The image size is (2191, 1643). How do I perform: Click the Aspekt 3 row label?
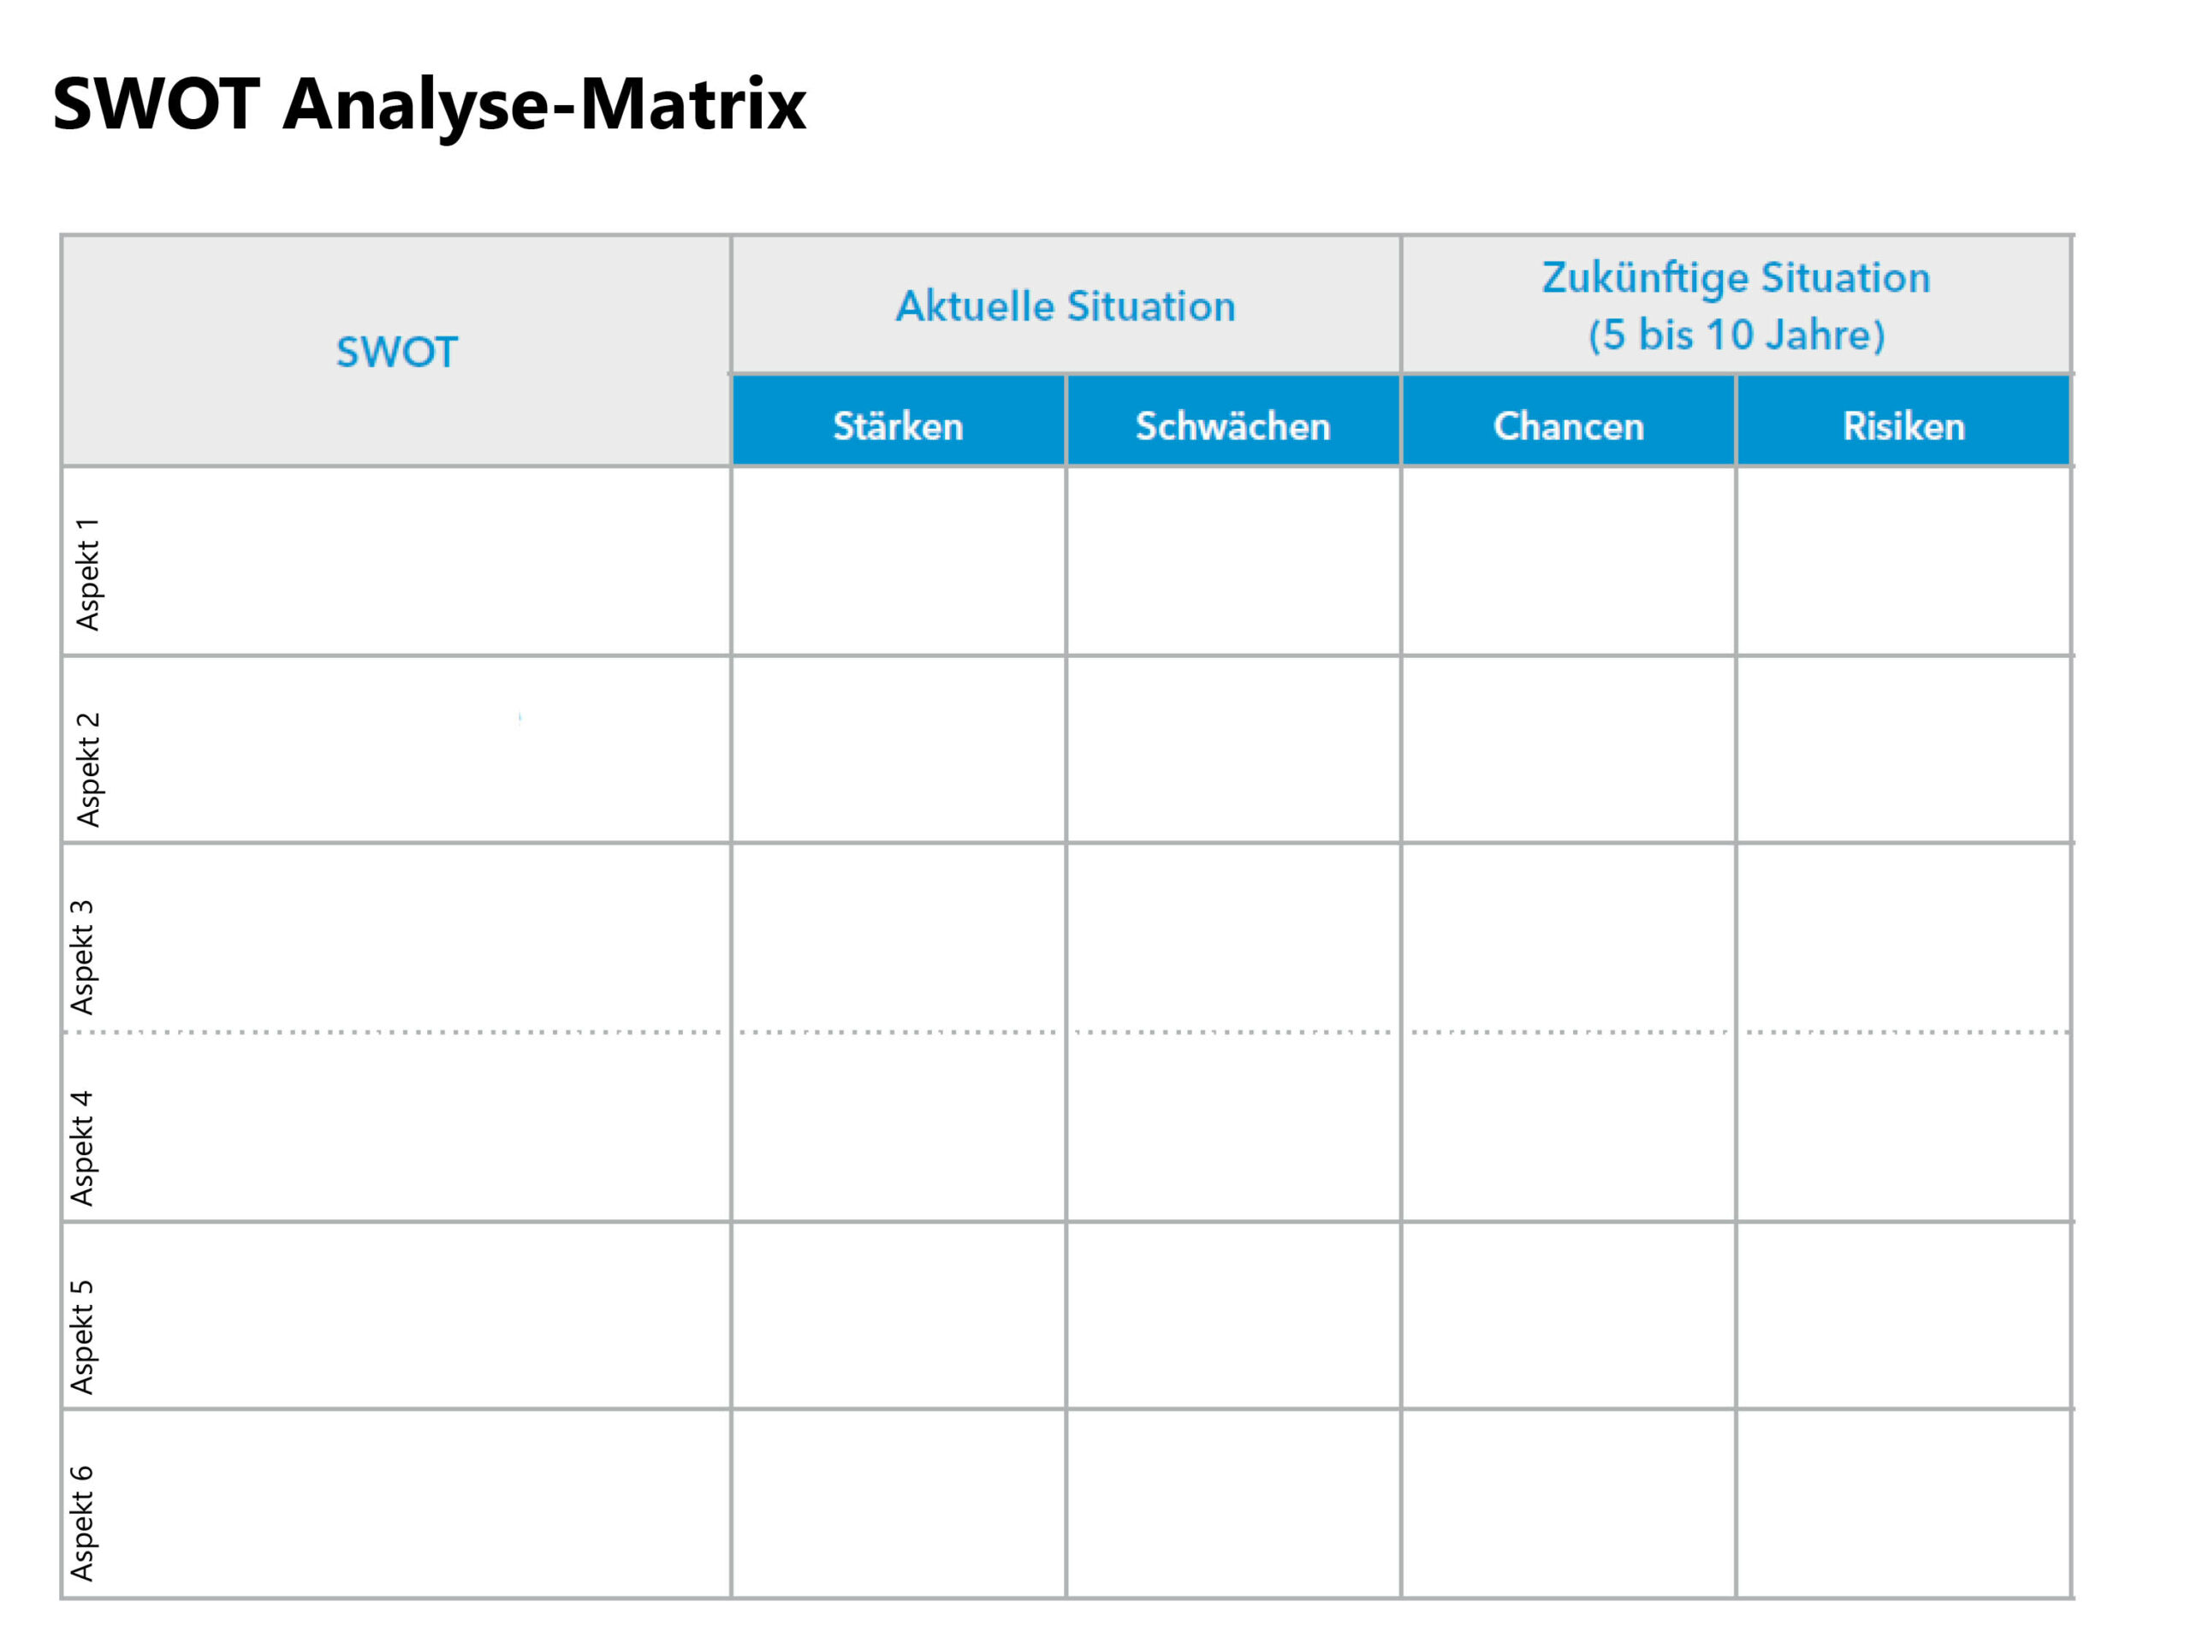pyautogui.click(x=81, y=958)
